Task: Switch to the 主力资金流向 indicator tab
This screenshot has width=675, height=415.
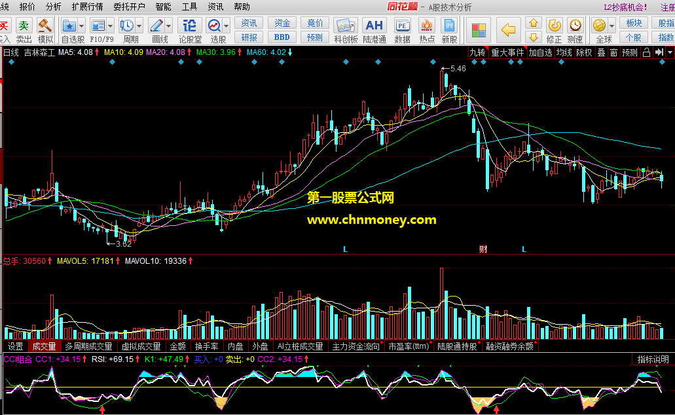Action: tap(356, 346)
